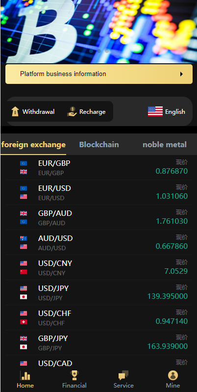197x392 pixels.
Task: Click the Withdrawal button label
Action: tap(38, 111)
